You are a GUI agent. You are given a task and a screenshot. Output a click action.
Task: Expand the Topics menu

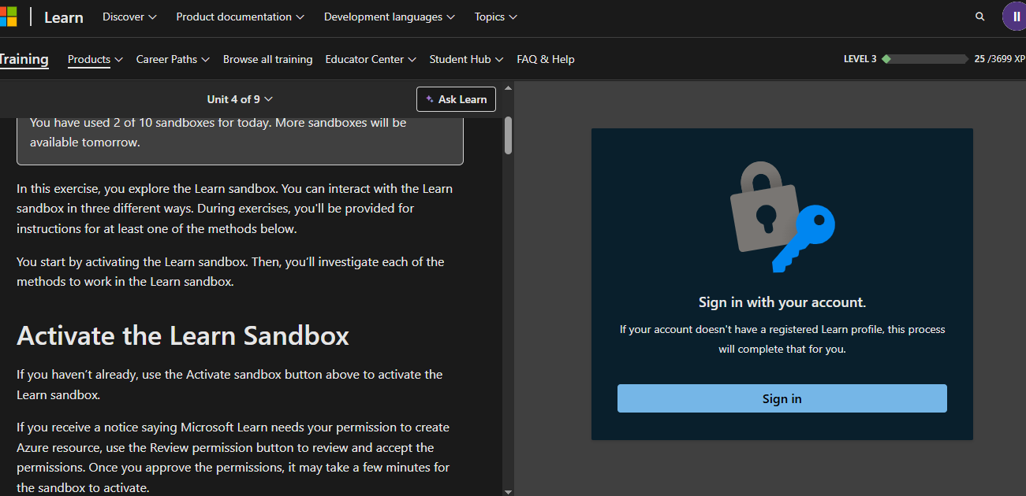(496, 17)
